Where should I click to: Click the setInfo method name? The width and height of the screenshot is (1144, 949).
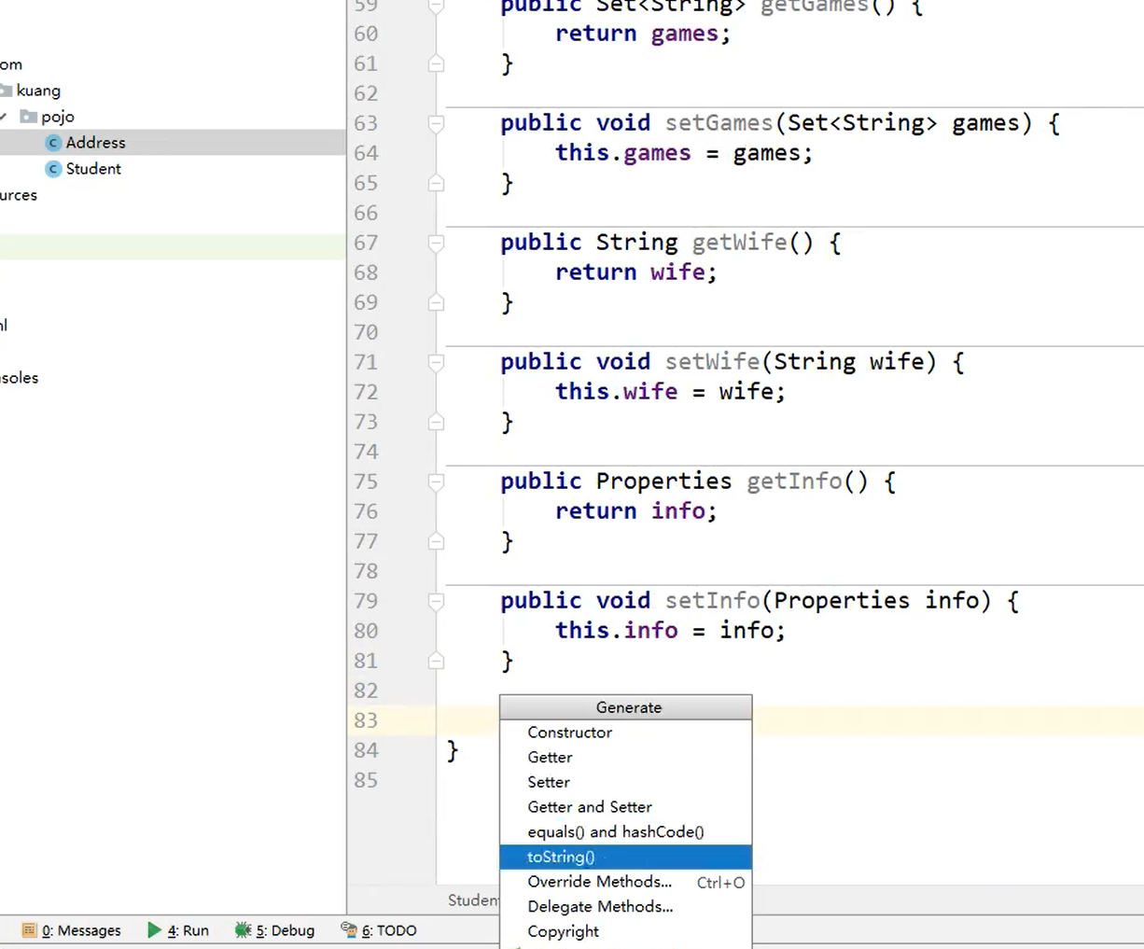pos(712,601)
